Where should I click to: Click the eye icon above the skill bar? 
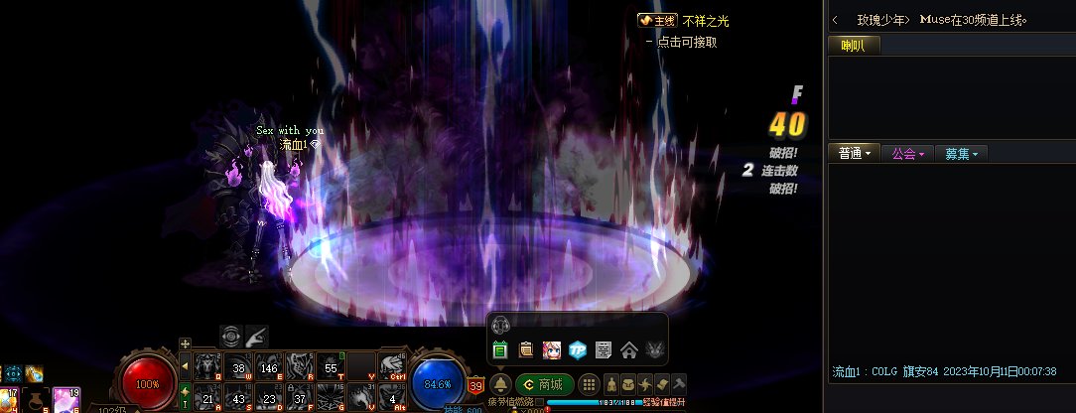(231, 337)
